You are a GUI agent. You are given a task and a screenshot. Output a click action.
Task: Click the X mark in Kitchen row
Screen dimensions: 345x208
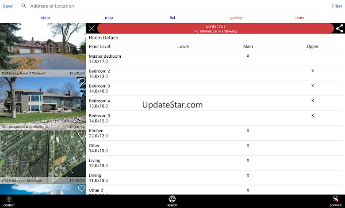click(248, 130)
